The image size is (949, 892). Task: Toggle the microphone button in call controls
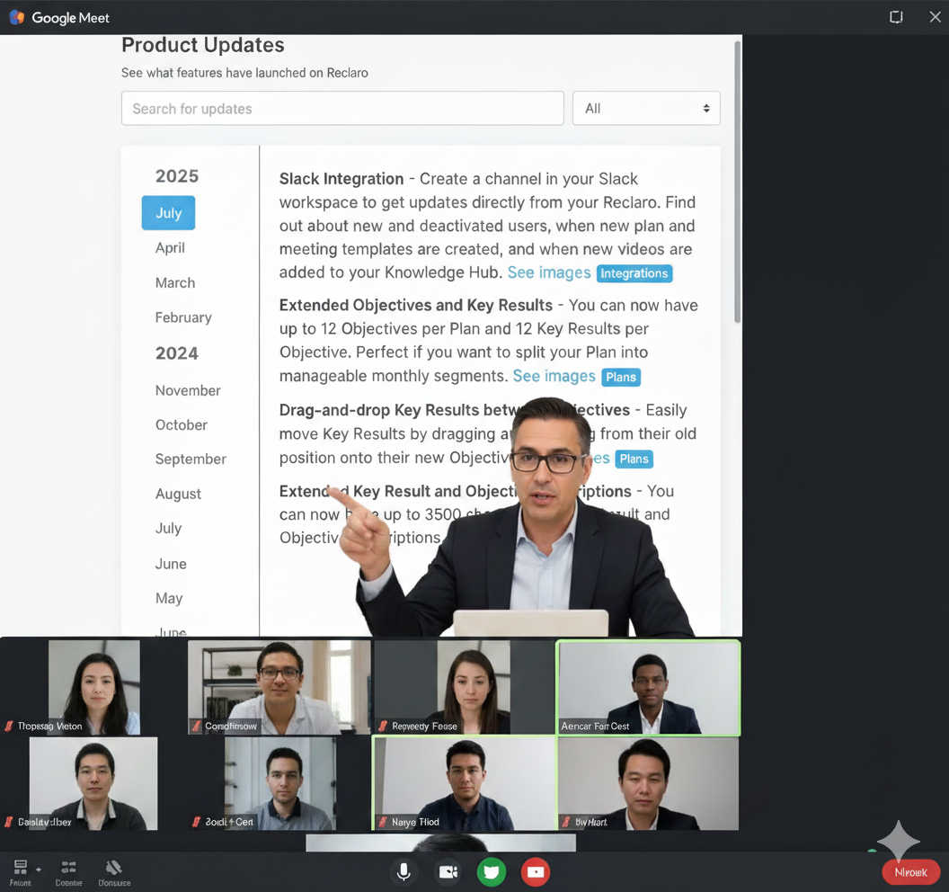click(x=404, y=872)
